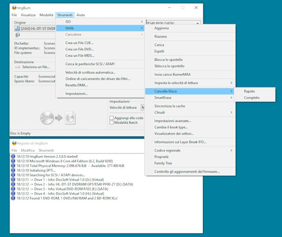Enable Modalità Batch checkbox

pos(111,123)
